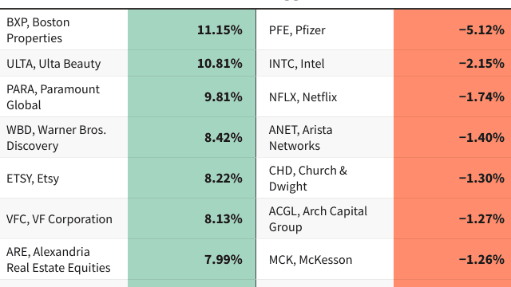Click the 9.81% gain value
Image resolution: width=511 pixels, height=287 pixels.
point(224,97)
